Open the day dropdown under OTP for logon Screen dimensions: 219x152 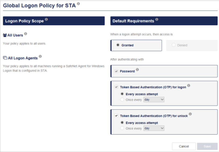[154, 100]
